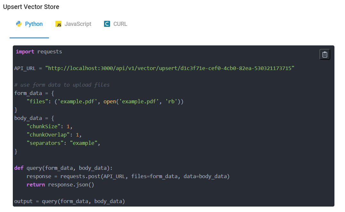Click the yellow JS logo icon
This screenshot has height=212, width=345.
pos(58,24)
